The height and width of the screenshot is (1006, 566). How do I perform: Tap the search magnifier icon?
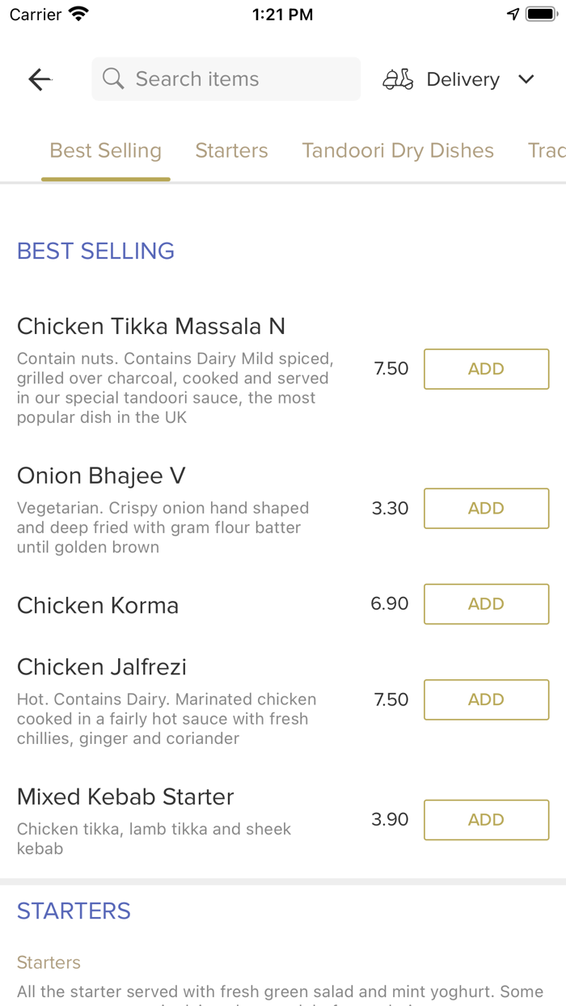click(x=113, y=79)
